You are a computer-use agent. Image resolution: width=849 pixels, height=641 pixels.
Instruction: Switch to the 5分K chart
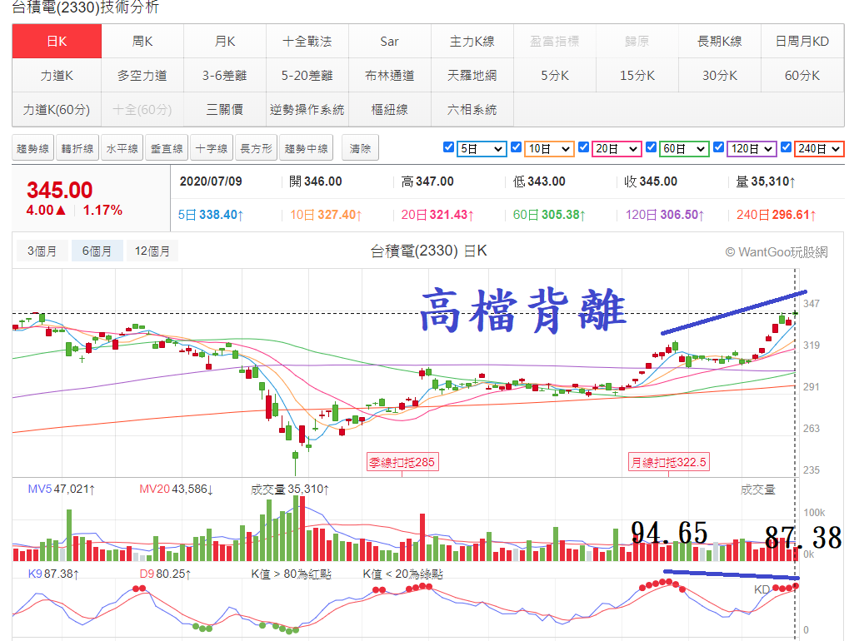point(554,75)
